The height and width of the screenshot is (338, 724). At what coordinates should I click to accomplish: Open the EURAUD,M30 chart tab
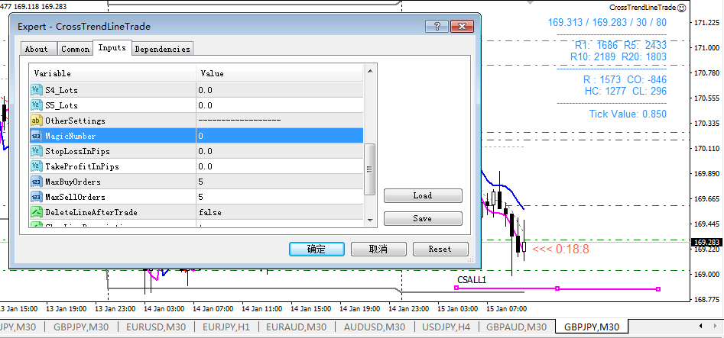[x=297, y=327]
